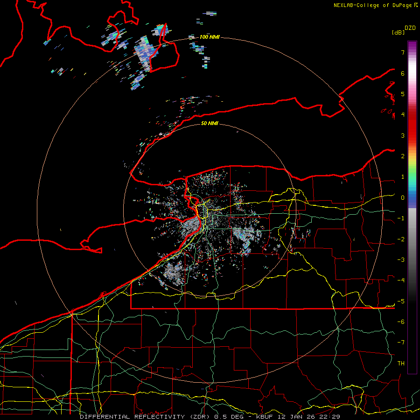The width and height of the screenshot is (420, 420).
Task: Click the "[dB]" unit label
Action: (x=398, y=32)
